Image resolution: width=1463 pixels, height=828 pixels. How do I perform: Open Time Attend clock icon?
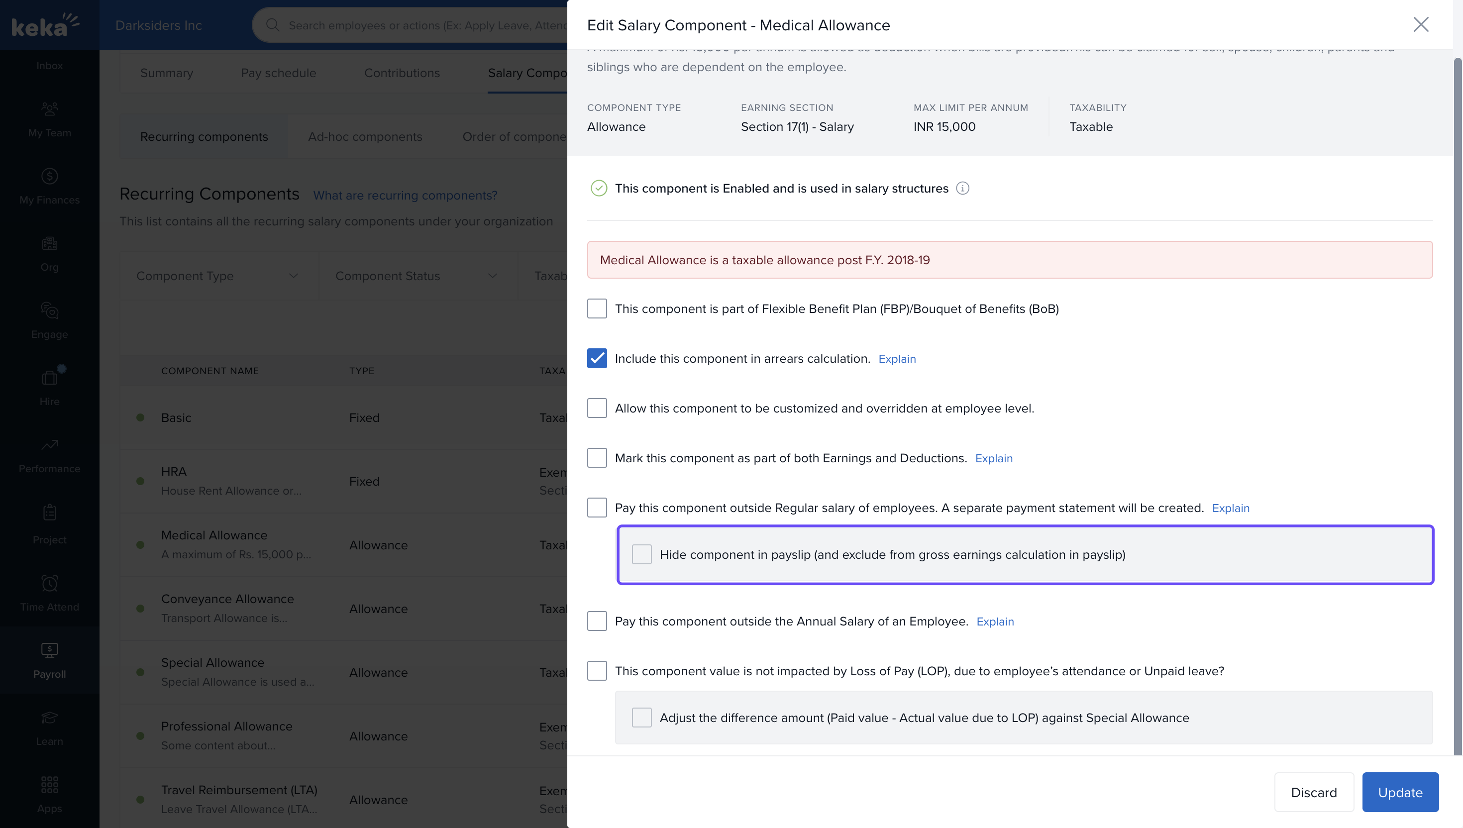click(49, 584)
